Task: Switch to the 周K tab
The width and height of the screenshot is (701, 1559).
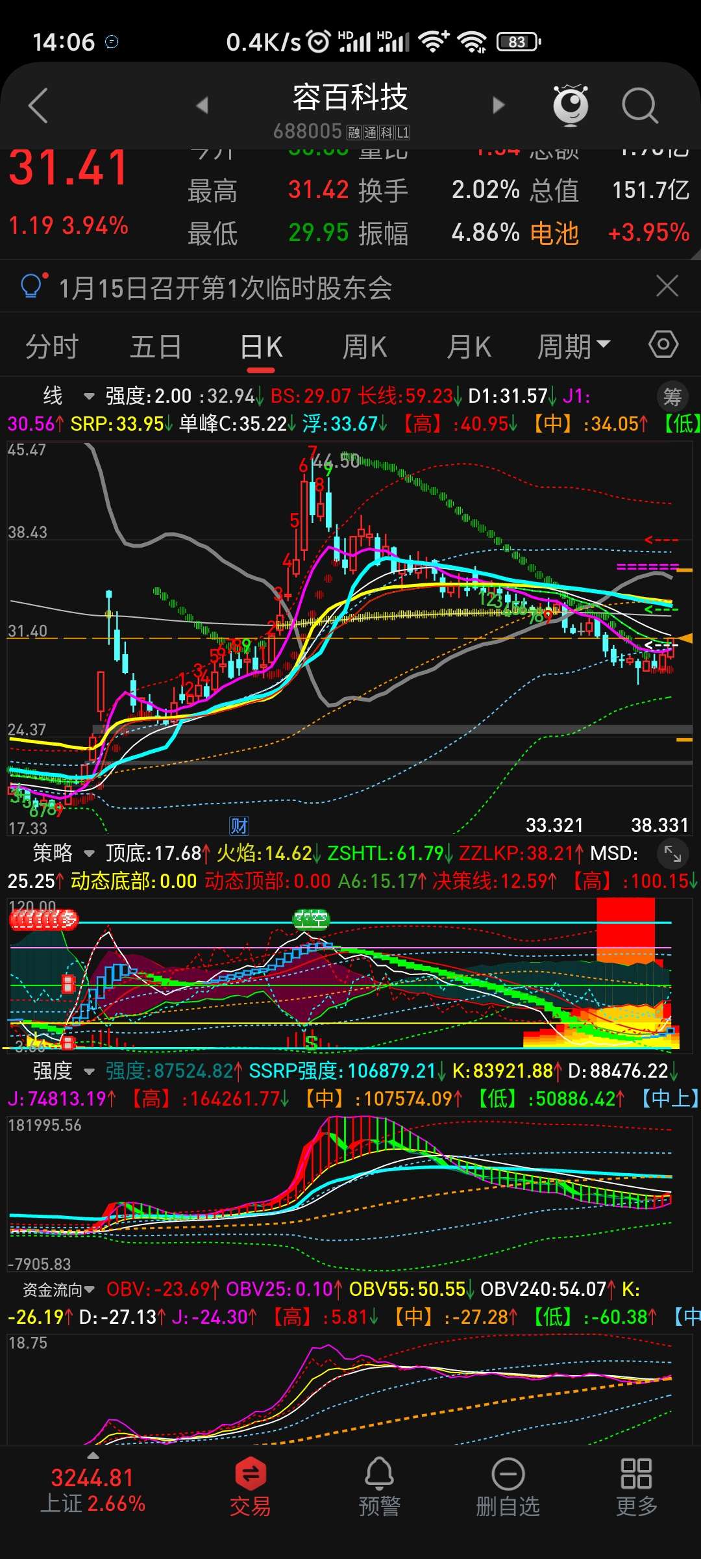Action: (365, 346)
